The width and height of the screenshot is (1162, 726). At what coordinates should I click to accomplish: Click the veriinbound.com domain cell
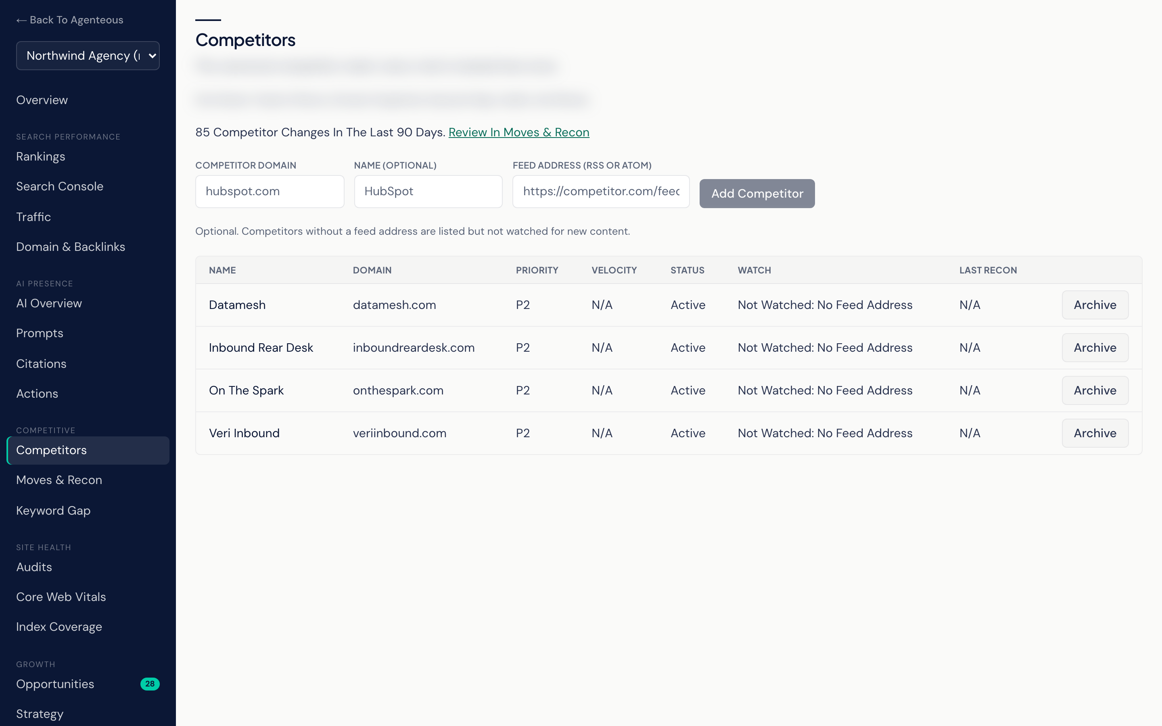pyautogui.click(x=399, y=433)
